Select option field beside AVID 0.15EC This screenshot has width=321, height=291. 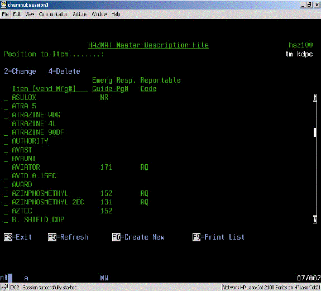click(6, 176)
